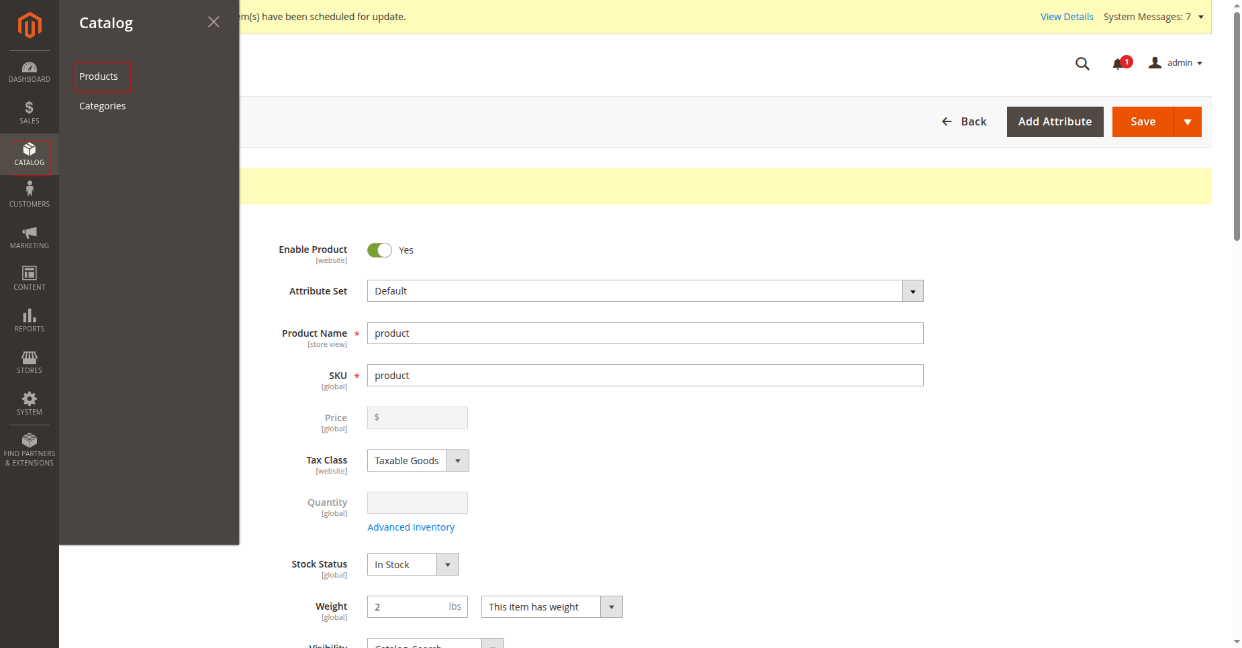Select Categories in Catalog menu
The width and height of the screenshot is (1242, 648).
103,106
